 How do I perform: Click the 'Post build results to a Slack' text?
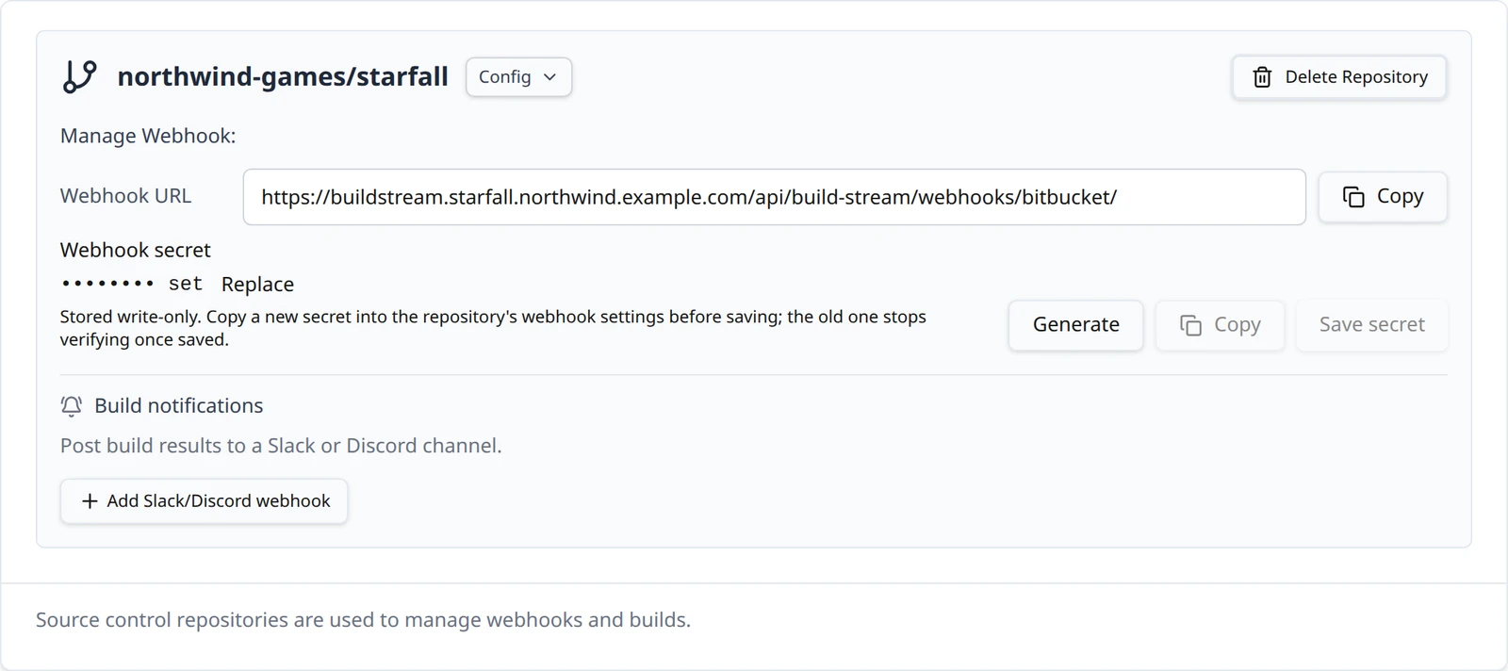click(x=281, y=446)
